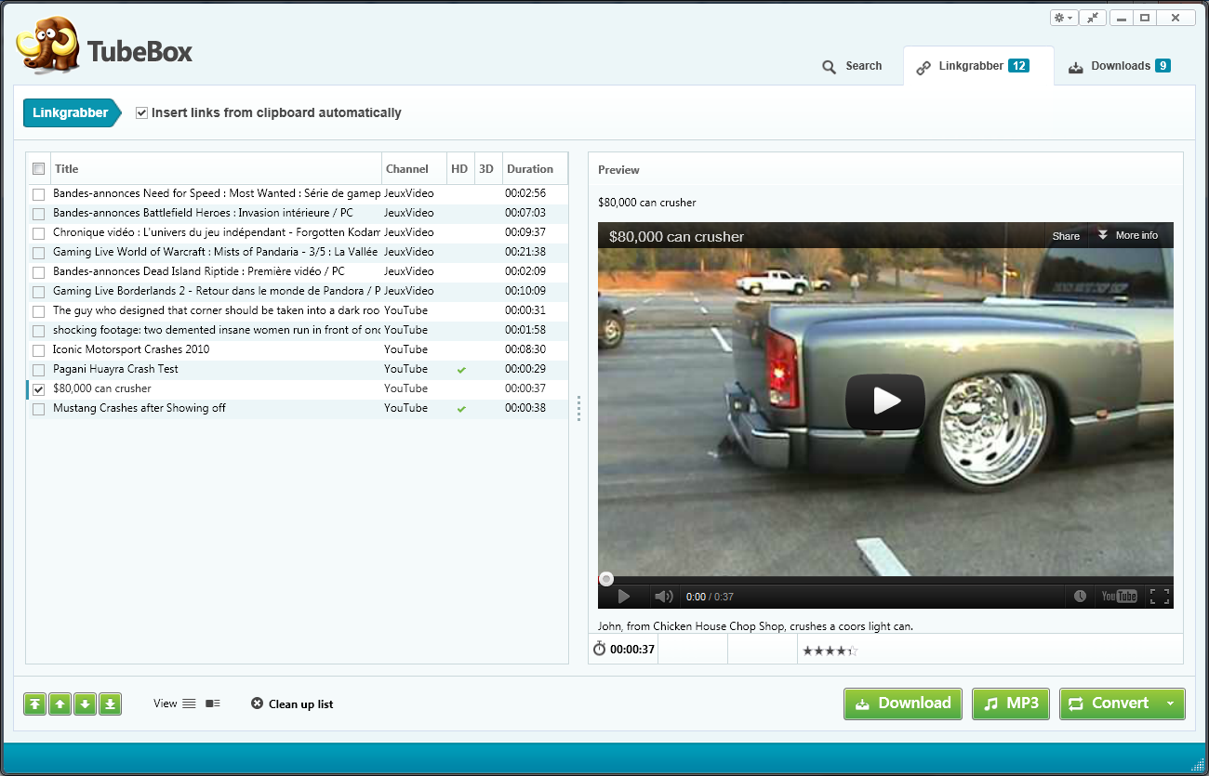Switch to compact list view
The image size is (1209, 776).
[x=189, y=704]
